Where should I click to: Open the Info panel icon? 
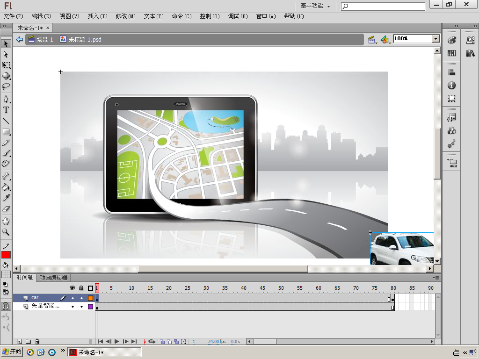click(x=451, y=86)
